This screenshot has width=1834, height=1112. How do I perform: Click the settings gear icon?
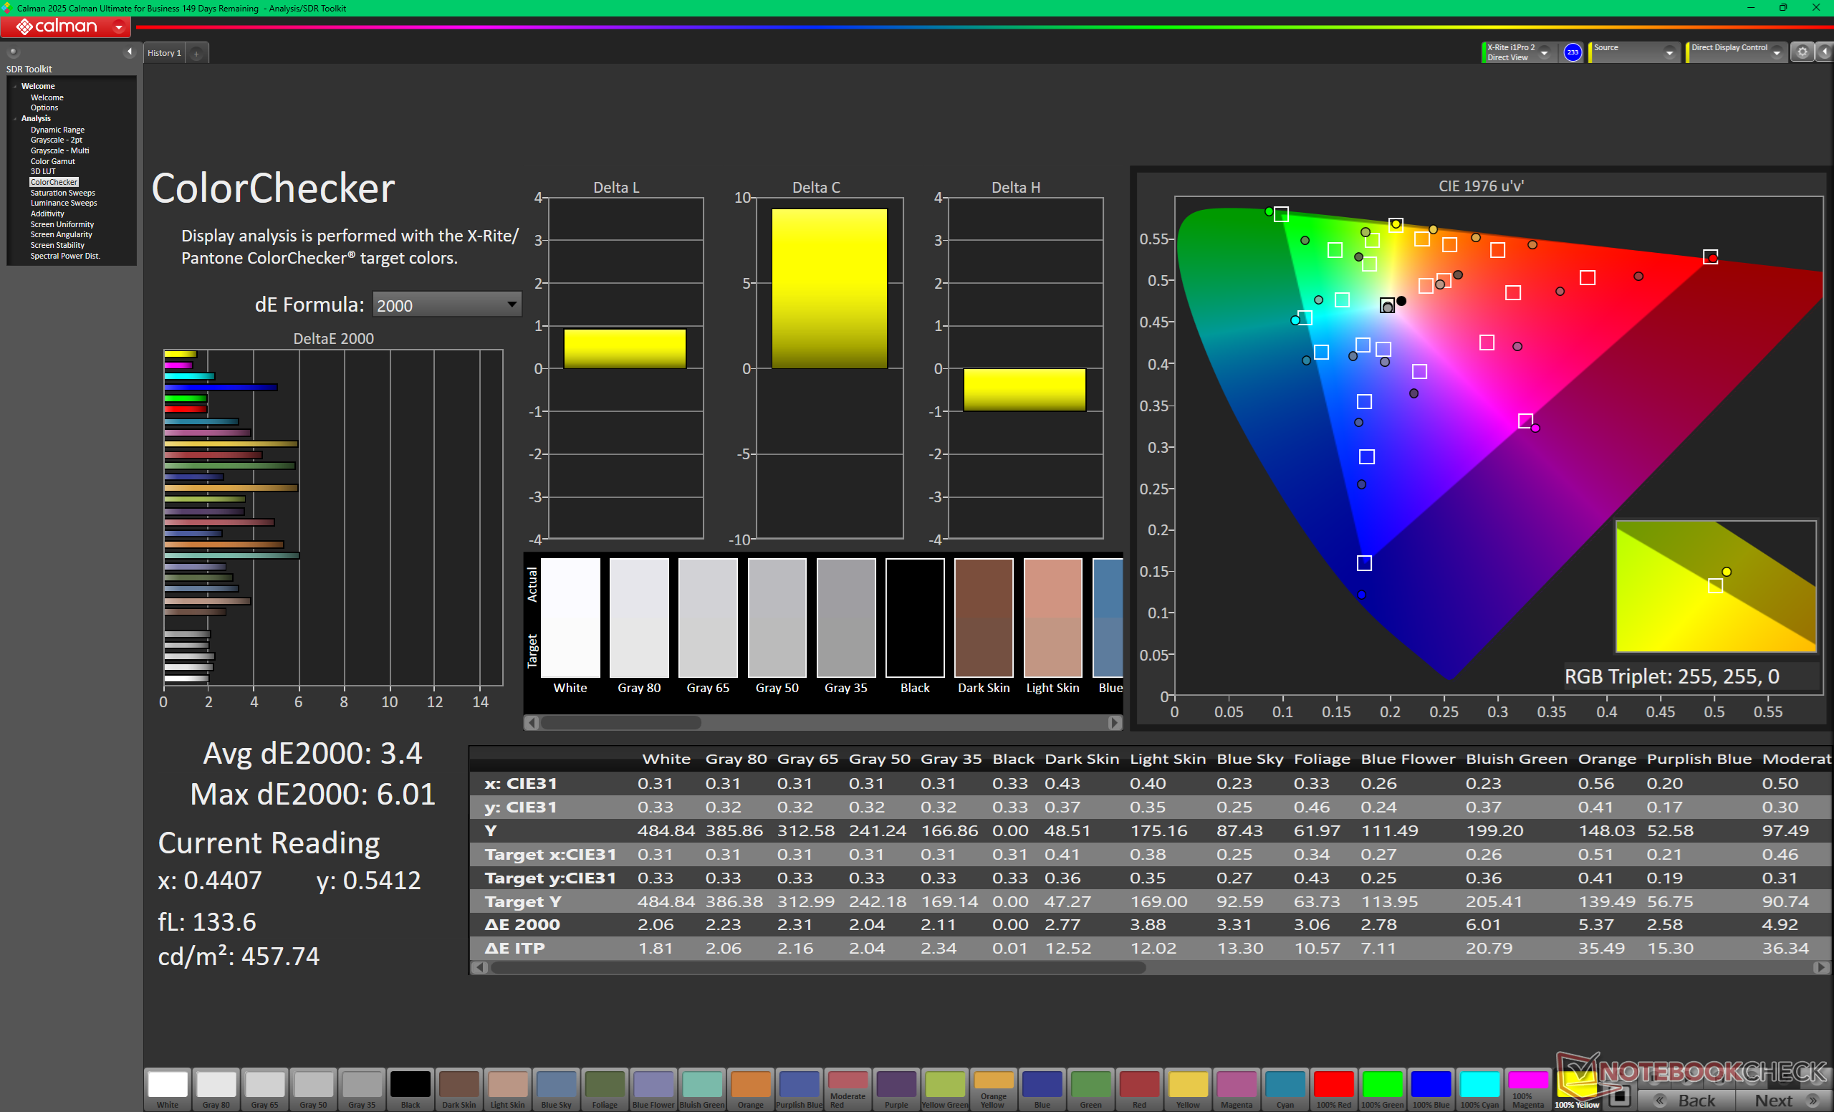pos(1802,52)
